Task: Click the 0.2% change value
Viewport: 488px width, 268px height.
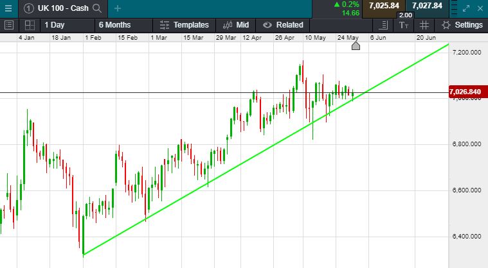Action: (x=350, y=4)
